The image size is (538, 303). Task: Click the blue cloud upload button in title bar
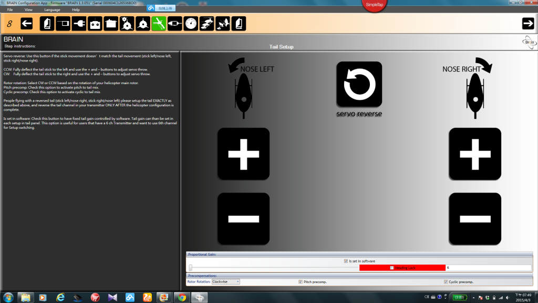pyautogui.click(x=161, y=8)
